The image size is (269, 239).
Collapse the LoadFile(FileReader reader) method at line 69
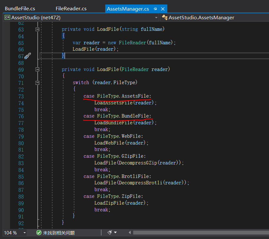[37, 69]
